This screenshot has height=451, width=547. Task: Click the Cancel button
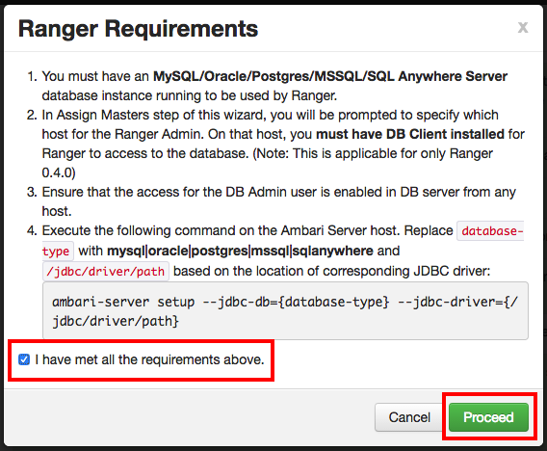[409, 417]
